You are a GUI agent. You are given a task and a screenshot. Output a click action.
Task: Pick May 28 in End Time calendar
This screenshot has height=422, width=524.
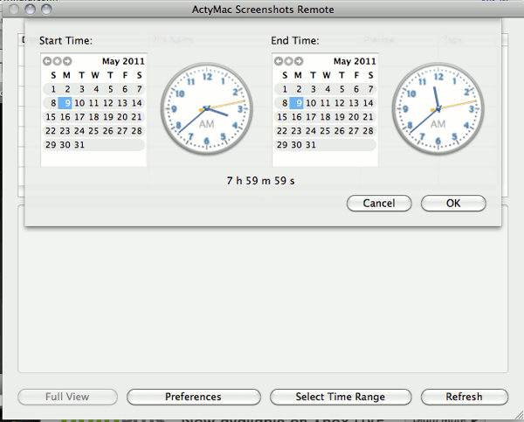[x=368, y=131]
